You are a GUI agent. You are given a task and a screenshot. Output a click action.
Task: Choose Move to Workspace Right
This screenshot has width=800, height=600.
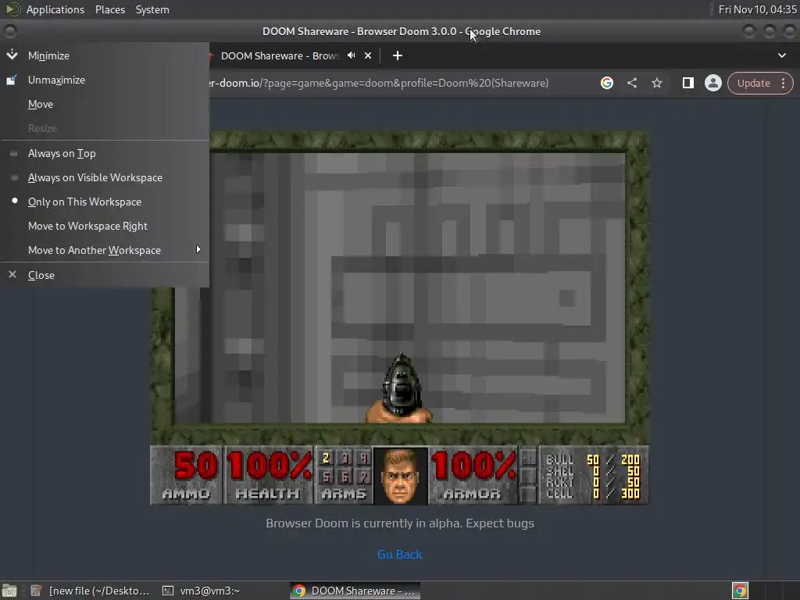pos(105,226)
